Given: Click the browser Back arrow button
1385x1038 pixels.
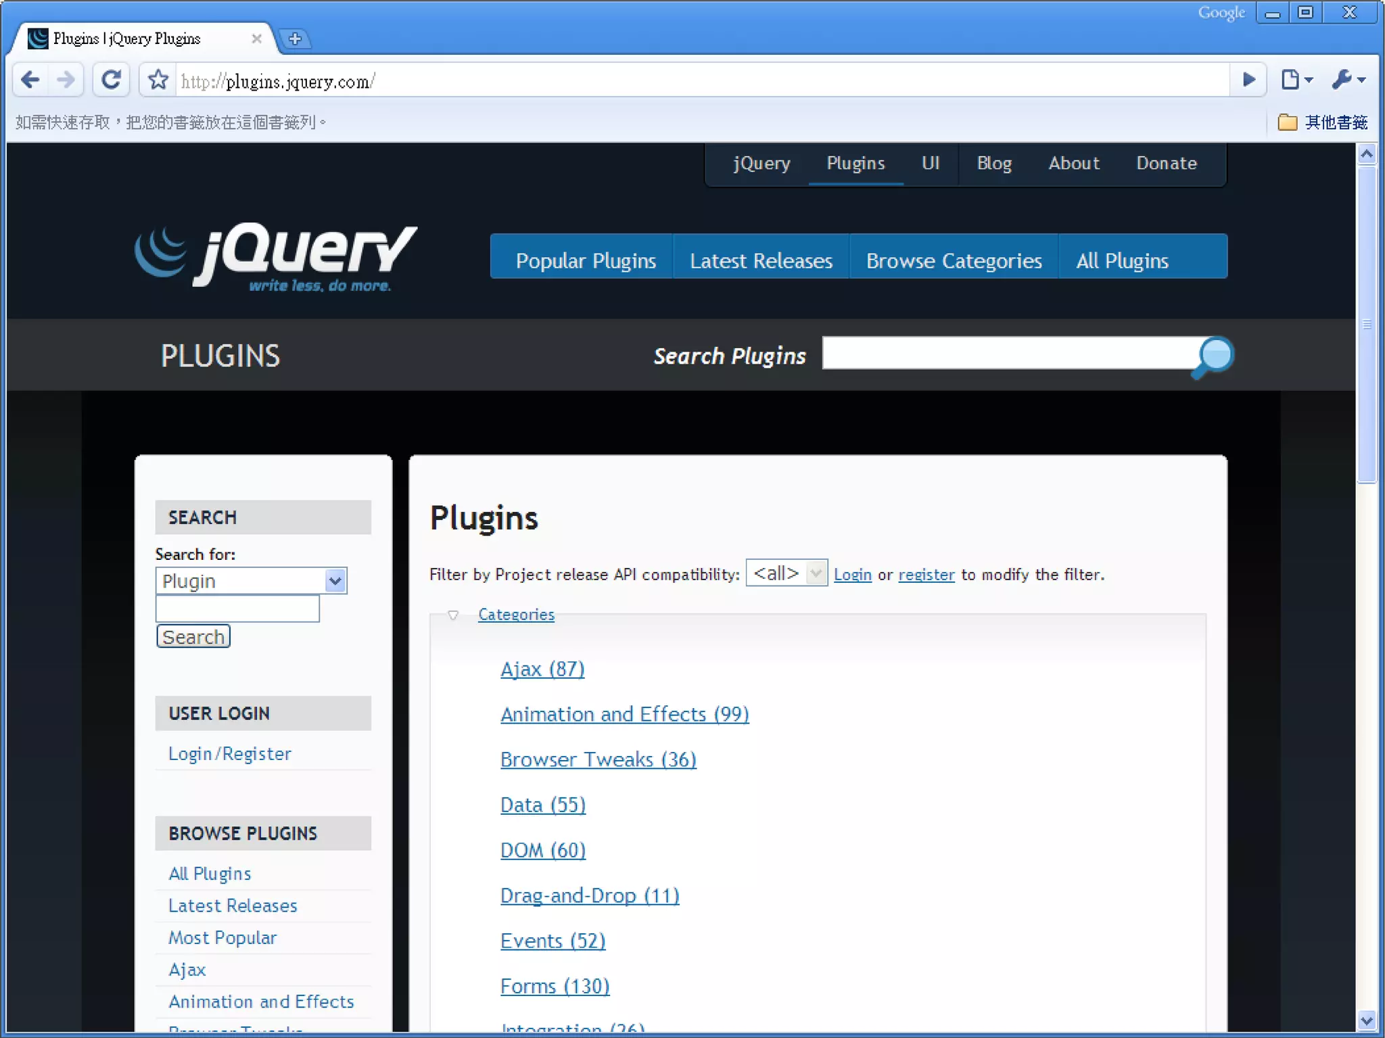Looking at the screenshot, I should point(30,80).
